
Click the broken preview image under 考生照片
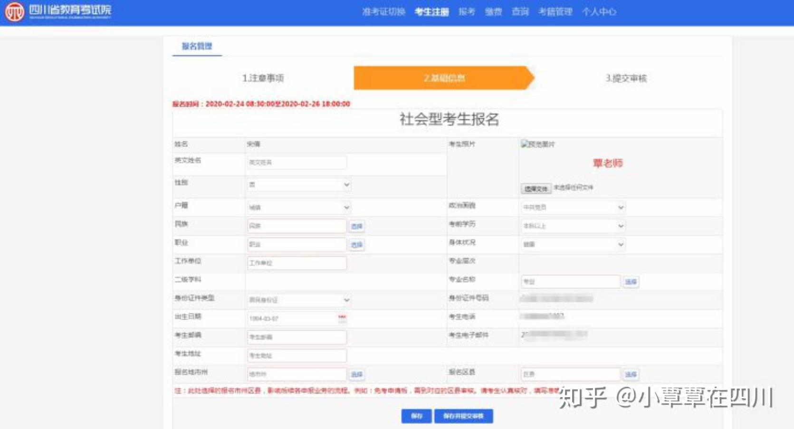point(537,144)
